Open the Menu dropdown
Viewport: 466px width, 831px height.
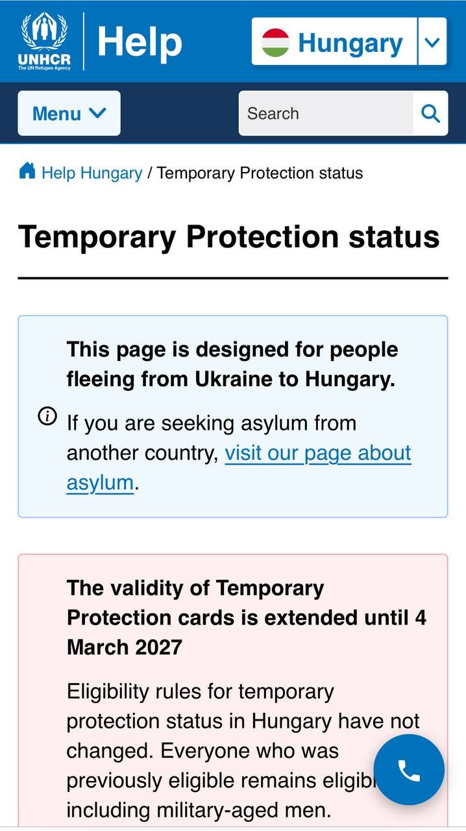coord(69,114)
